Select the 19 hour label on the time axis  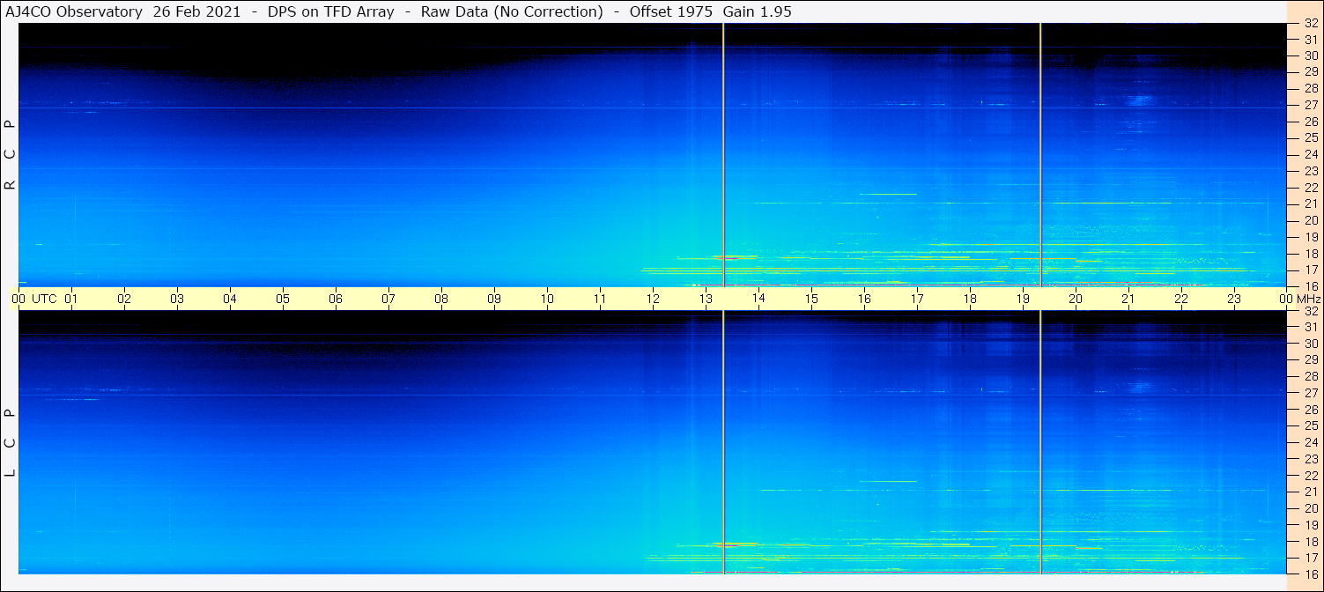(x=1023, y=299)
